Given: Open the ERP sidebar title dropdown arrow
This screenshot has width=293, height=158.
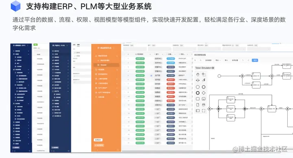Looking at the screenshot, I should pyautogui.click(x=28, y=46).
